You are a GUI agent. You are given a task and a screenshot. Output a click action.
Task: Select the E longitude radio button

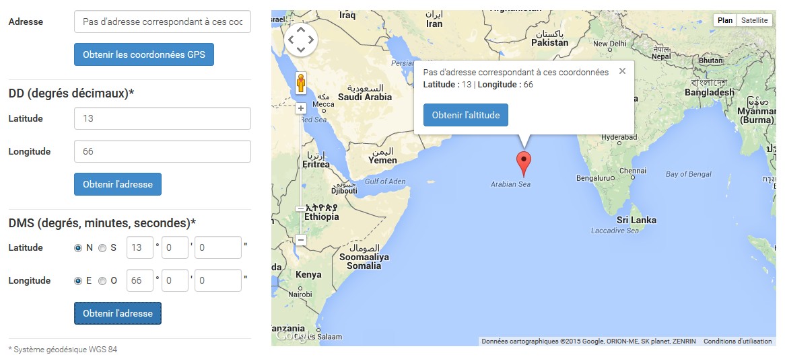(78, 281)
